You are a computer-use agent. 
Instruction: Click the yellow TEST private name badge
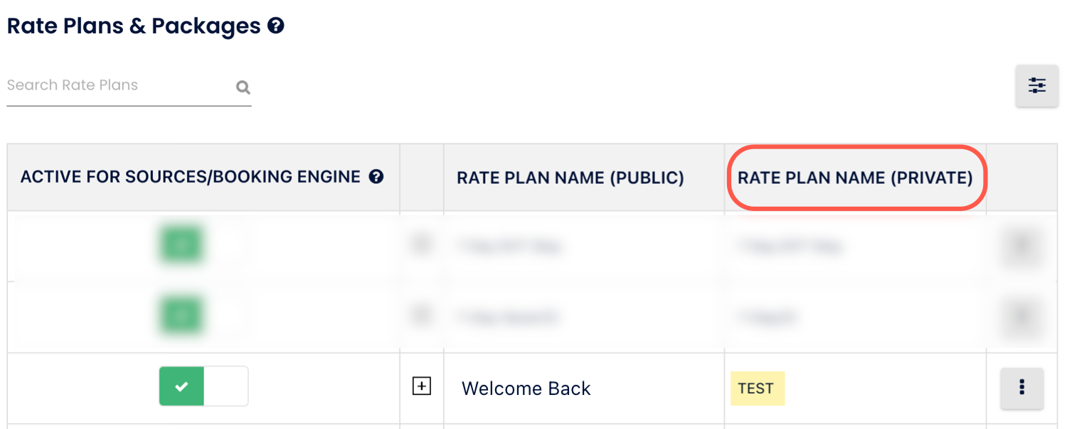(x=757, y=388)
